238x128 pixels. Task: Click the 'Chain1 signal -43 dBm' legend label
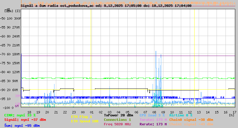191,124
